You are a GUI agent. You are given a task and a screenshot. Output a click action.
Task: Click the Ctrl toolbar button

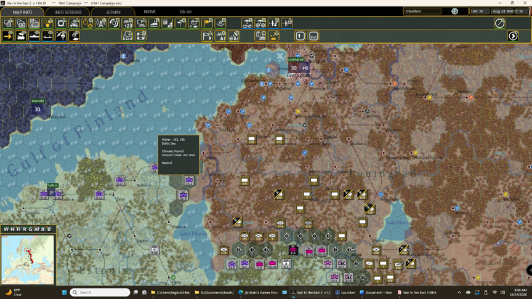(x=313, y=36)
